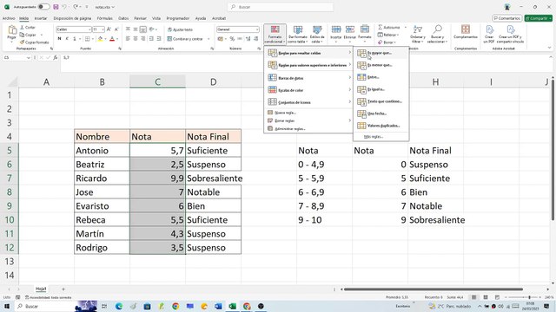Click the Formato condicional button
The image size is (556, 312).
tap(275, 35)
